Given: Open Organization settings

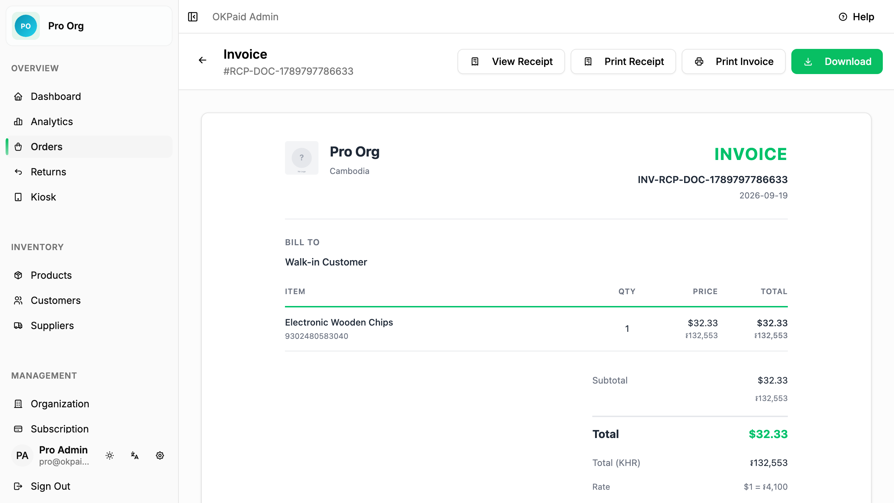Looking at the screenshot, I should [x=89, y=404].
